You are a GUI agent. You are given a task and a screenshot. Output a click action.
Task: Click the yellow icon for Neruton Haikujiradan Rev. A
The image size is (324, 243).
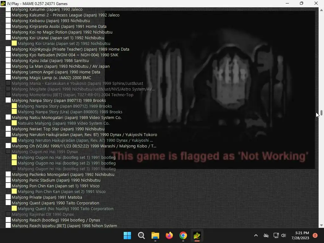point(14,140)
